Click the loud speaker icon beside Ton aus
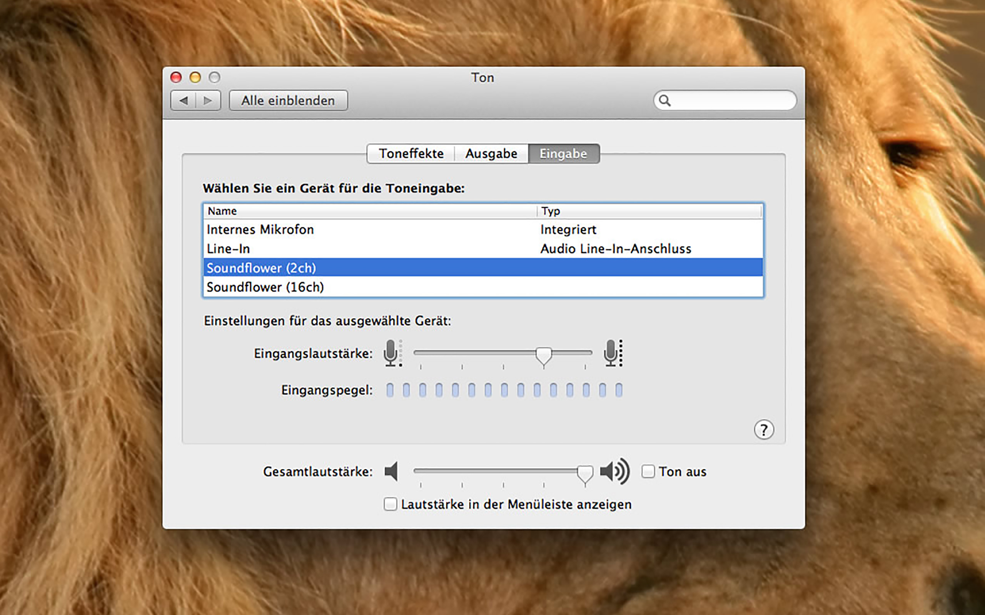 click(x=615, y=471)
